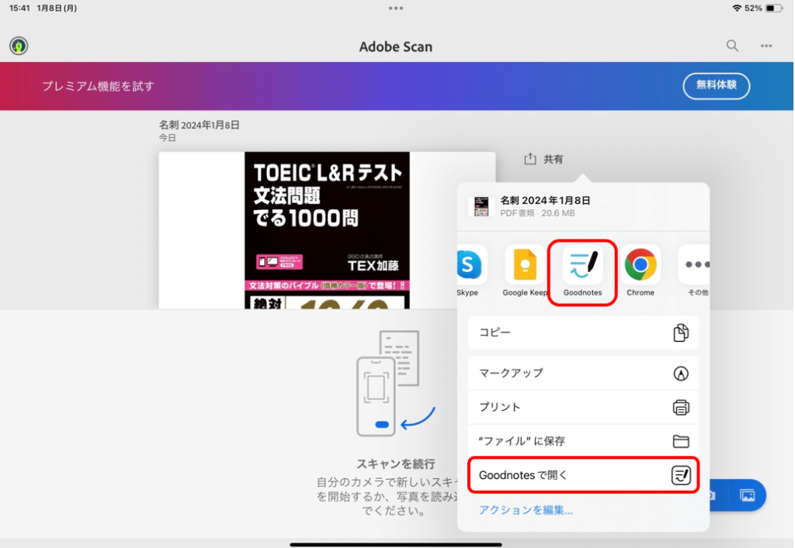Image resolution: width=795 pixels, height=548 pixels.
Task: Open the profile avatar icon
Action: pyautogui.click(x=19, y=46)
